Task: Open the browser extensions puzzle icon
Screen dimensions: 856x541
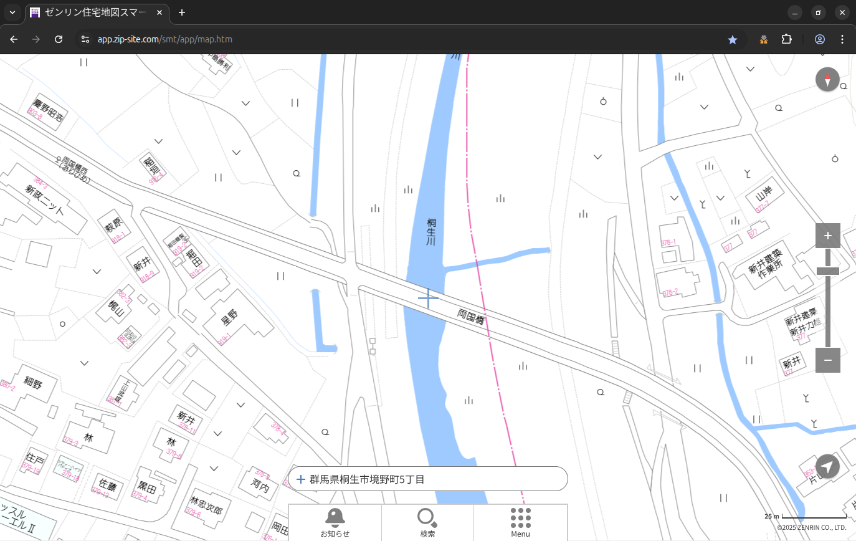Action: tap(786, 39)
